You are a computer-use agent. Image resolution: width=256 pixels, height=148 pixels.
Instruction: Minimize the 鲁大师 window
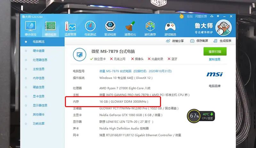coord(225,16)
